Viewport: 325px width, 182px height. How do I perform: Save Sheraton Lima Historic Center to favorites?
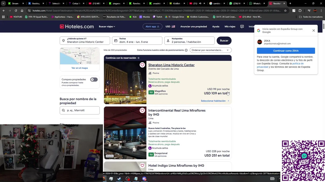click(x=142, y=65)
